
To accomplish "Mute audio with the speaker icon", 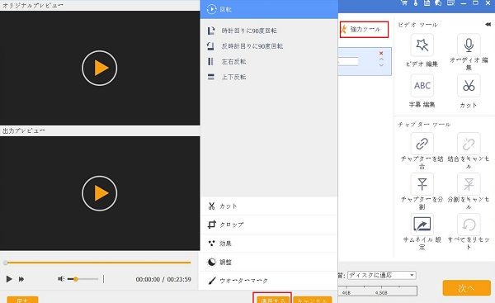I will 61,279.
